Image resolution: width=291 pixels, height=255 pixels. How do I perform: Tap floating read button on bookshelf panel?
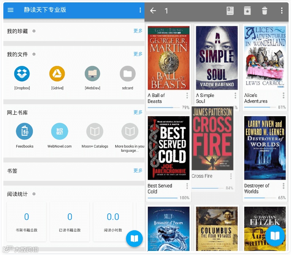(x=275, y=236)
